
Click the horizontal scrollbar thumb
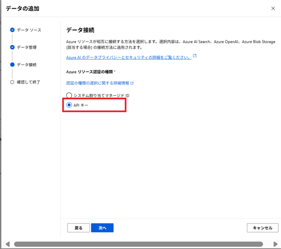click(139, 244)
